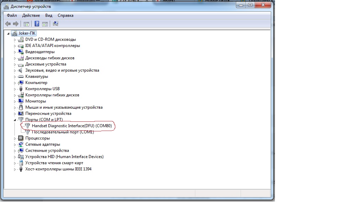Click the Дисководы гибких дисков icon
Image resolution: width=346 pixels, height=216 pixels.
(x=21, y=58)
